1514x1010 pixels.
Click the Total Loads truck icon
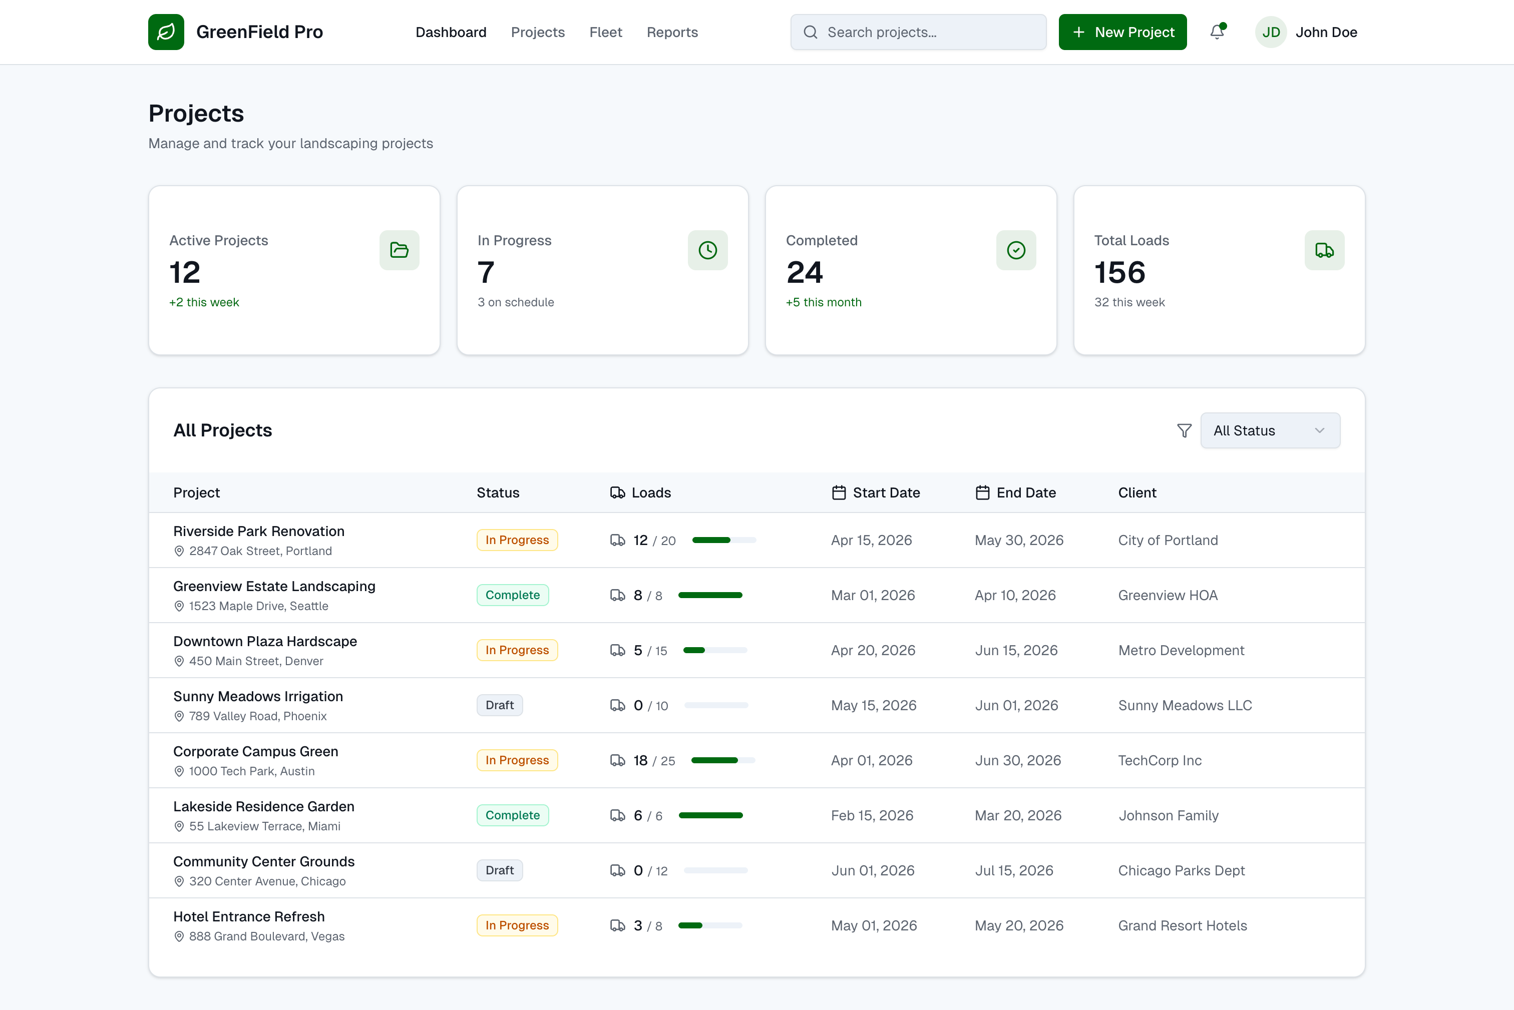tap(1324, 250)
